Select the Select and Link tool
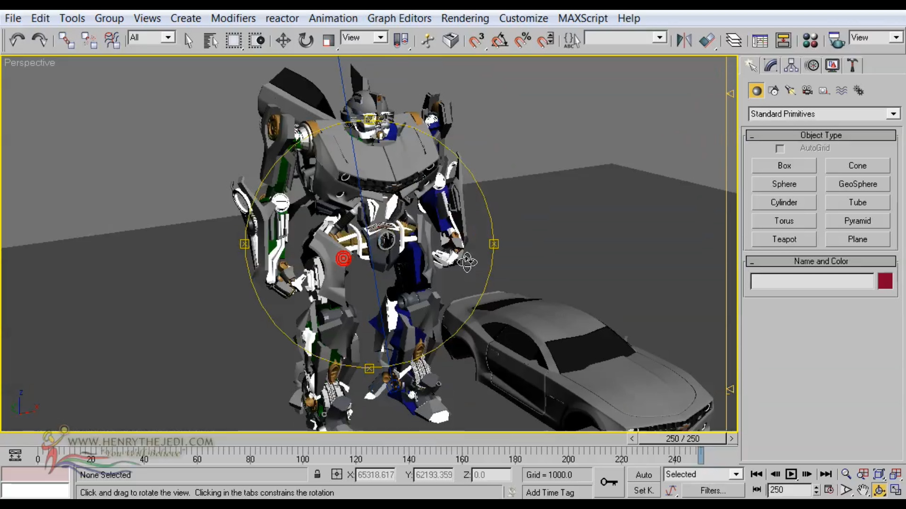906x509 pixels. 67,40
